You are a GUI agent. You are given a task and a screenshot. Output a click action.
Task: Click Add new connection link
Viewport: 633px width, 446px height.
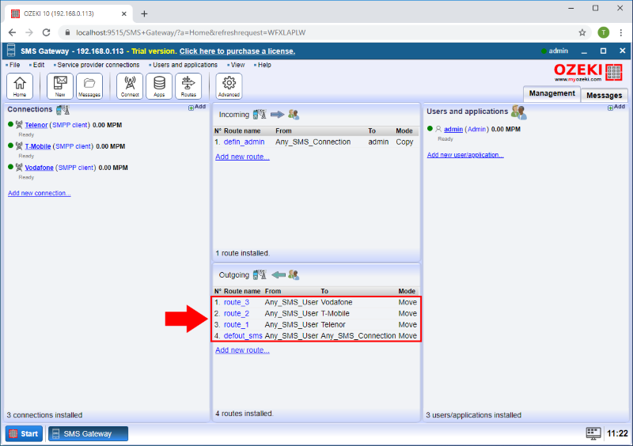tap(40, 193)
